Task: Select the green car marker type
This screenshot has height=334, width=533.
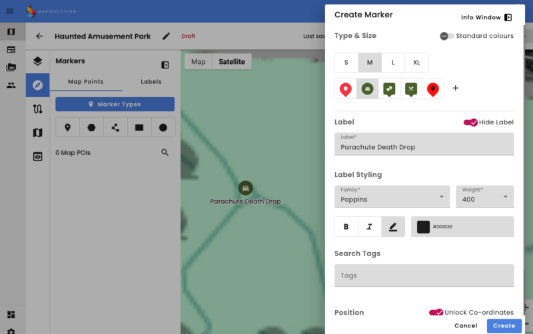Action: click(x=367, y=88)
